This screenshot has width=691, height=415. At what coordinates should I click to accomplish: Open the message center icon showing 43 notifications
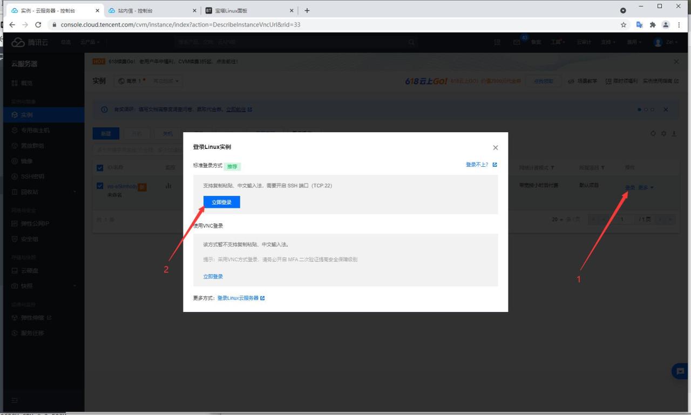[517, 42]
